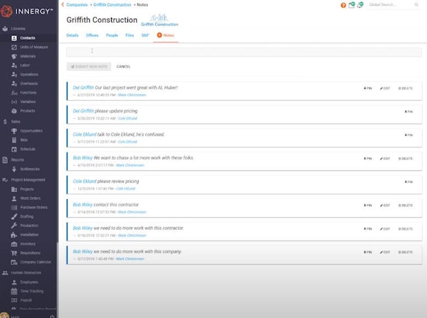Viewport: 427px width, 318px height.
Task: Open Products in the sidebar
Action: [28, 111]
